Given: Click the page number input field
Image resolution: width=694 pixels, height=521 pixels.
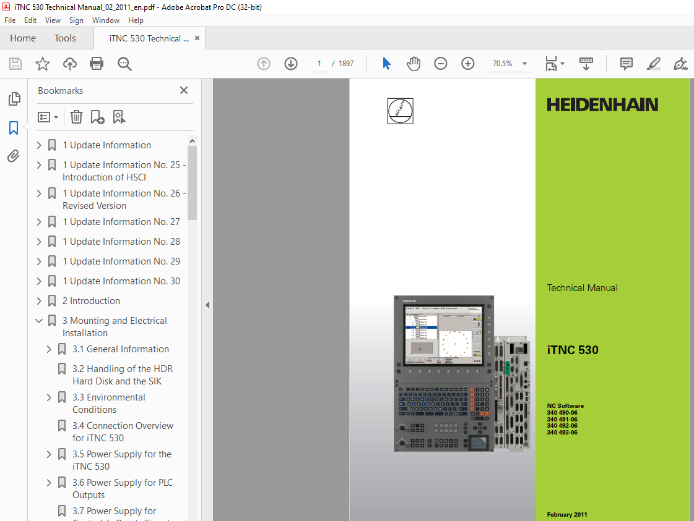Looking at the screenshot, I should (319, 64).
